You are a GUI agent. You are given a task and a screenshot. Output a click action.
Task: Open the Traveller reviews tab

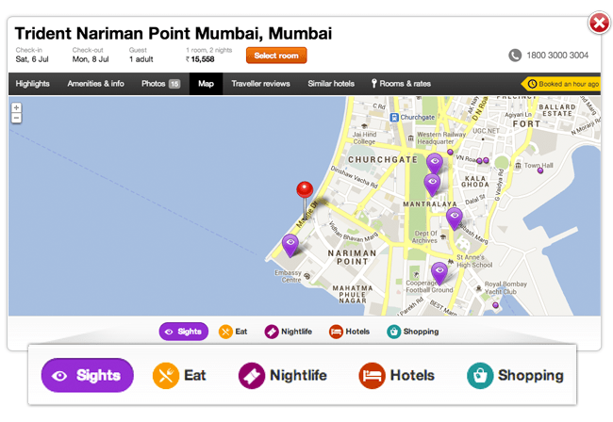260,84
